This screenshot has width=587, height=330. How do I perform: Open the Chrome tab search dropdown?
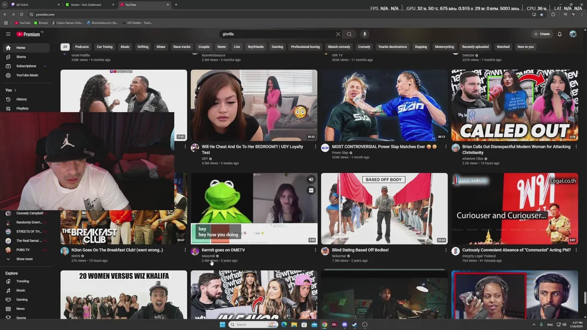pos(5,5)
